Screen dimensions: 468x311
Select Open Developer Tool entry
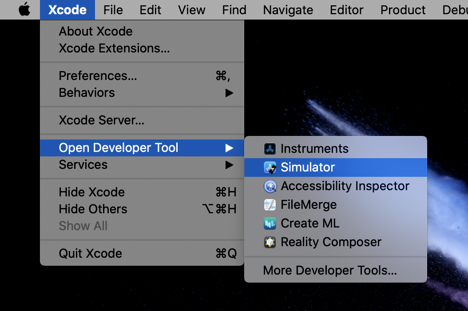pyautogui.click(x=142, y=148)
